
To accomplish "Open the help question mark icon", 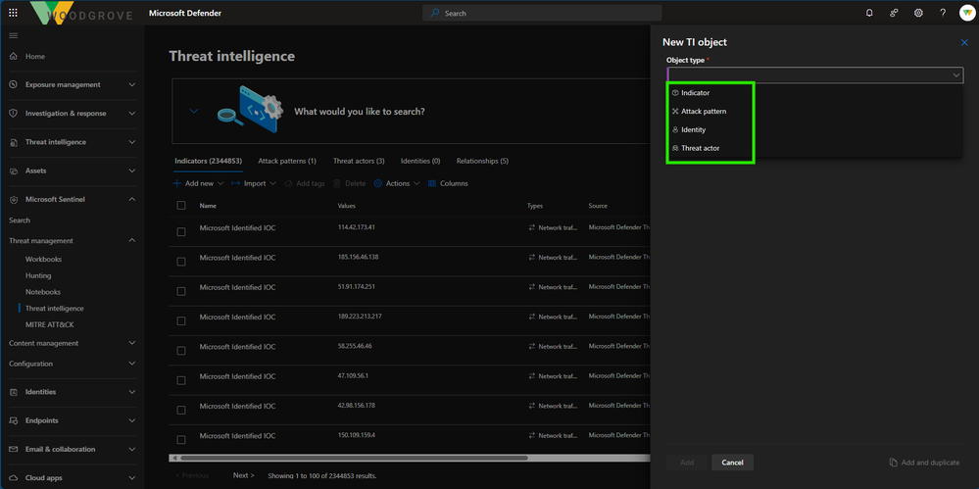I will [943, 13].
